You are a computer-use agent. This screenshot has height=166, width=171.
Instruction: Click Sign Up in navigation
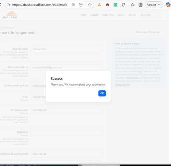[x=132, y=15]
